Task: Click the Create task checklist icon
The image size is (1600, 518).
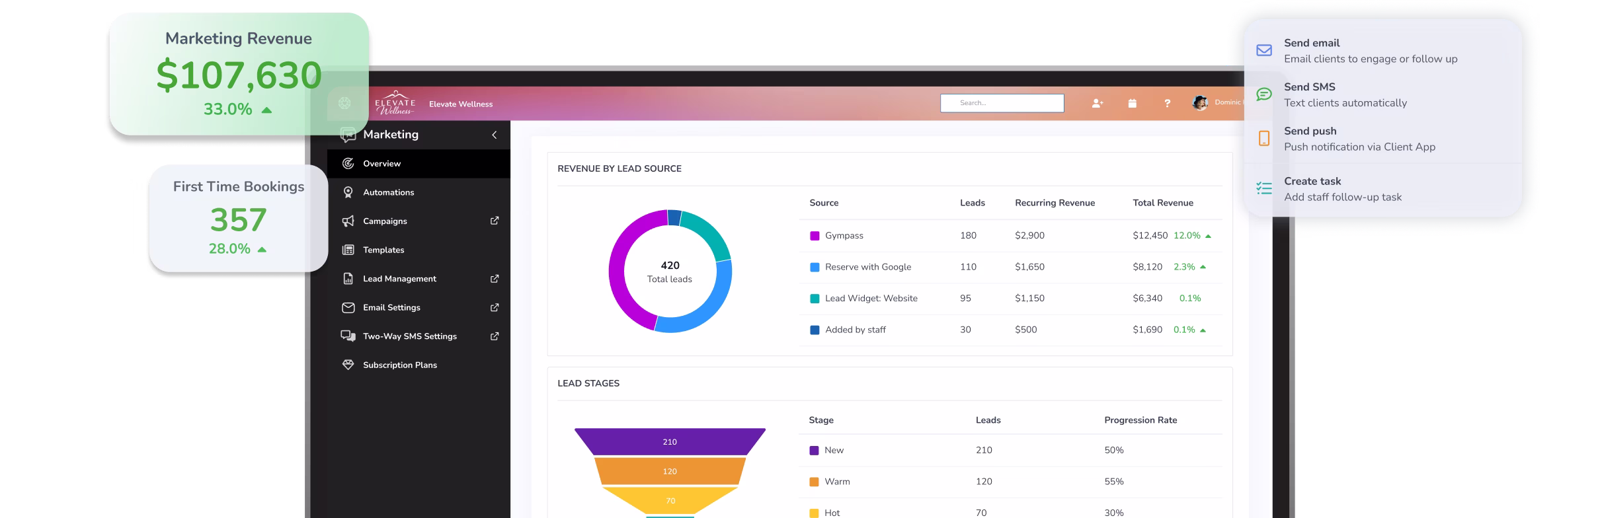Action: tap(1264, 189)
